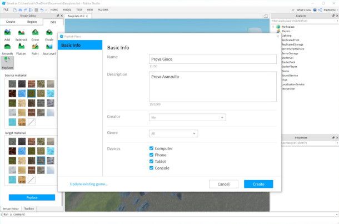Close the Publish Place dialog
The height and width of the screenshot is (224, 339).
(278, 36)
